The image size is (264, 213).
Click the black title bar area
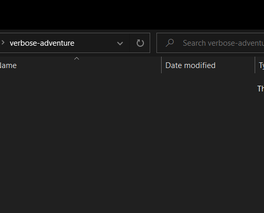pyautogui.click(x=132, y=15)
